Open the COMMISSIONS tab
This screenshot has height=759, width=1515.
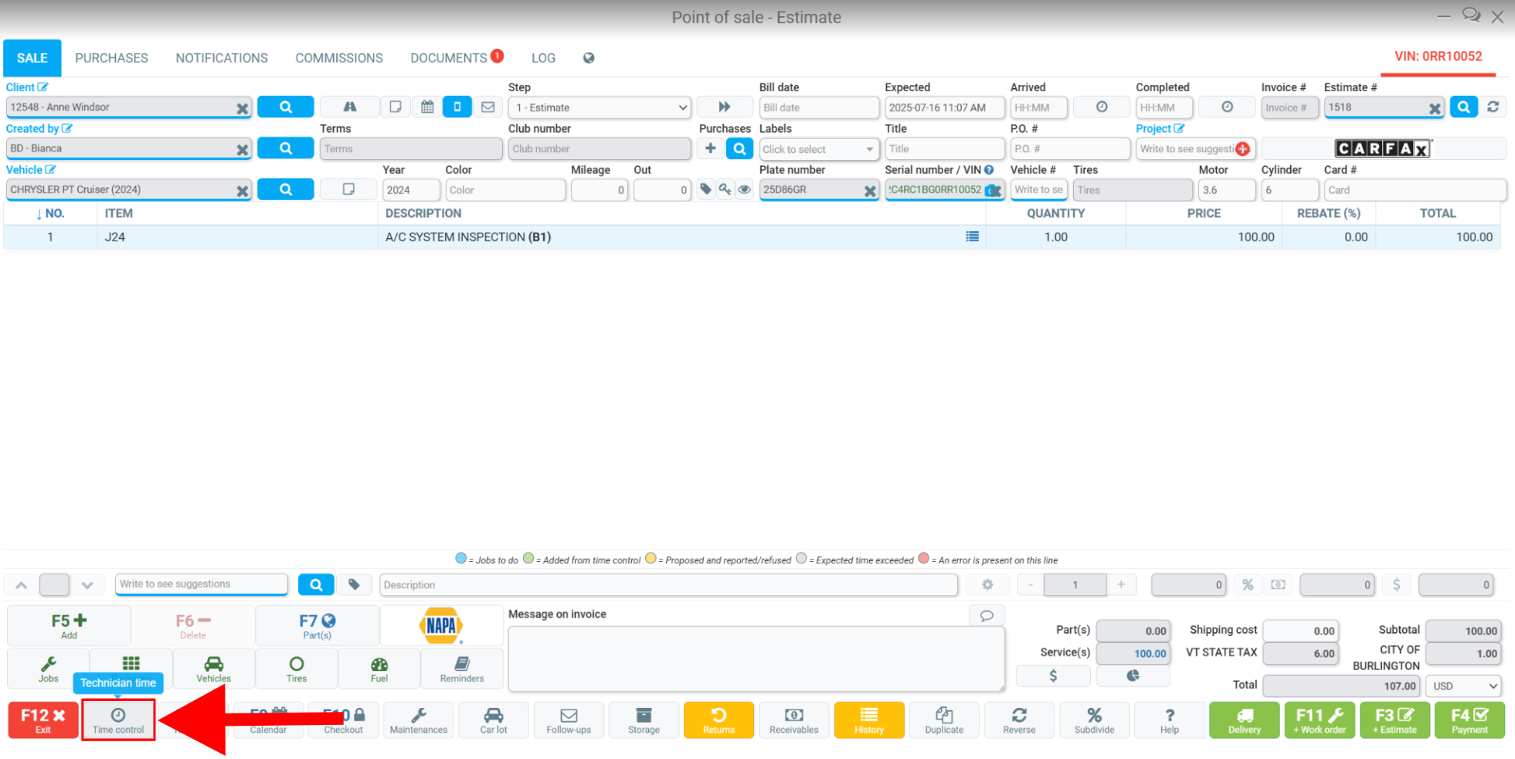(339, 58)
